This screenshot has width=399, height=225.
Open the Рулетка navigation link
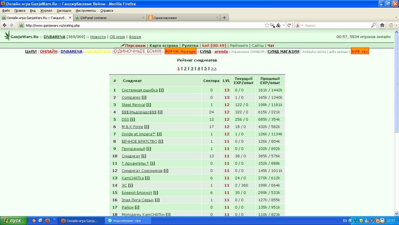coord(190,45)
